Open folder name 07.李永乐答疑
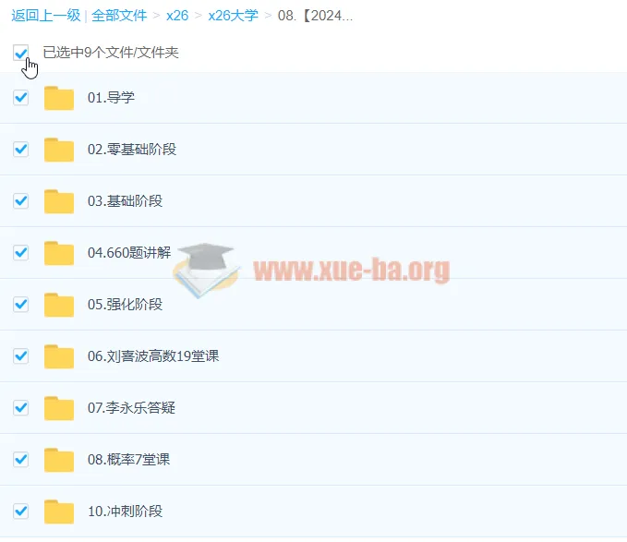This screenshot has width=627, height=542. [131, 408]
